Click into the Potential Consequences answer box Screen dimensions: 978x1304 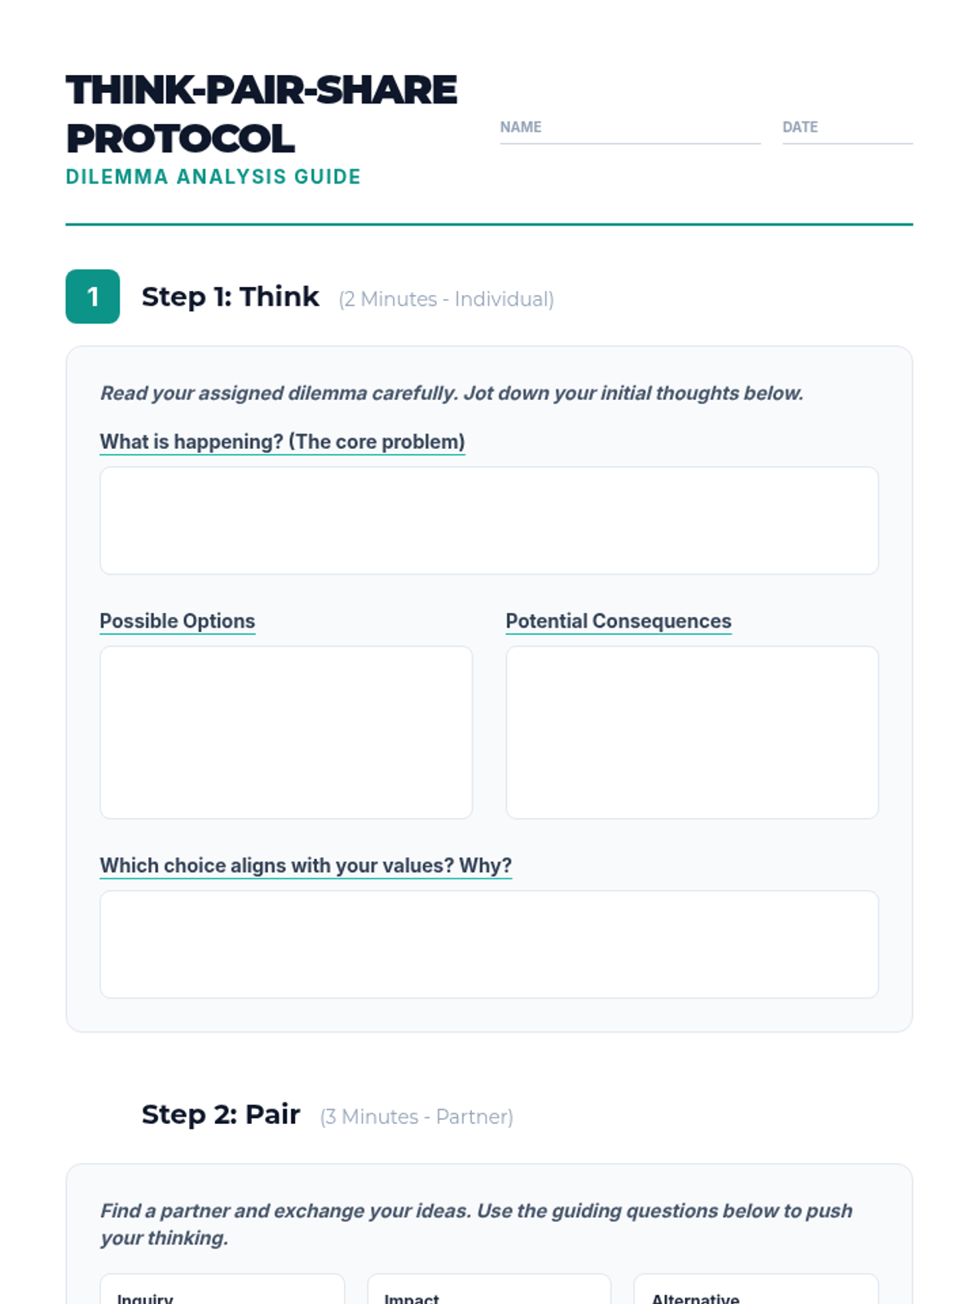click(x=692, y=732)
